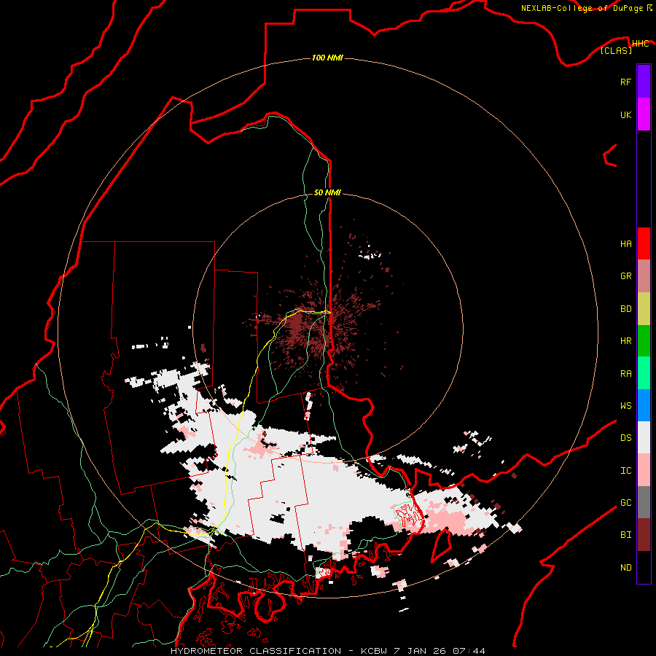Click the 'UK' legend label

coord(625,114)
